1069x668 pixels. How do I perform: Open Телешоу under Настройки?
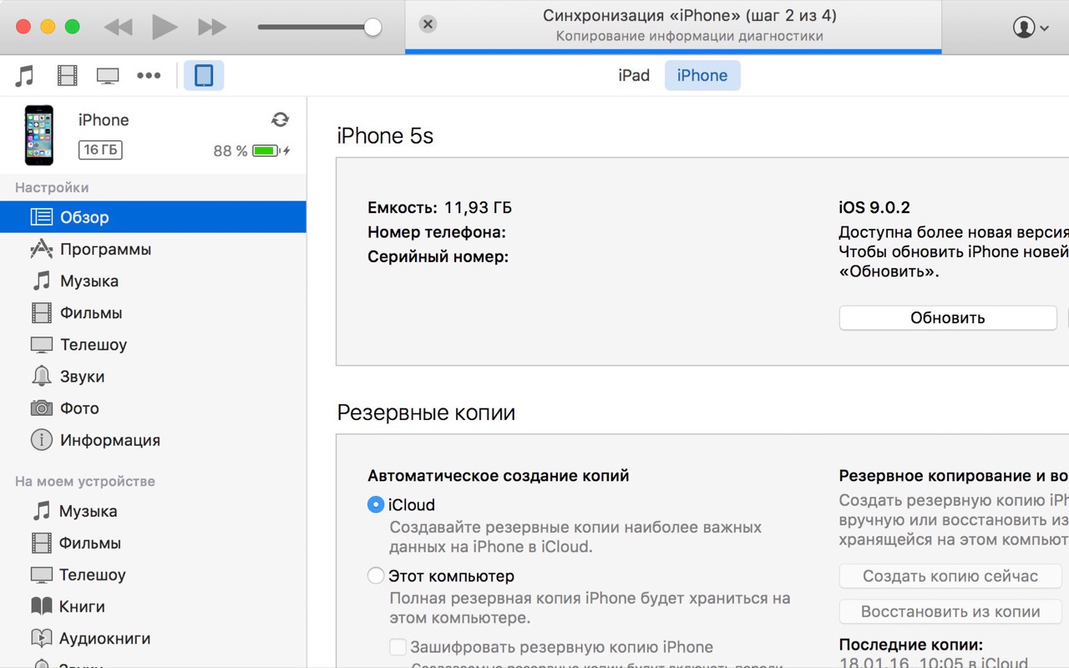pos(153,344)
